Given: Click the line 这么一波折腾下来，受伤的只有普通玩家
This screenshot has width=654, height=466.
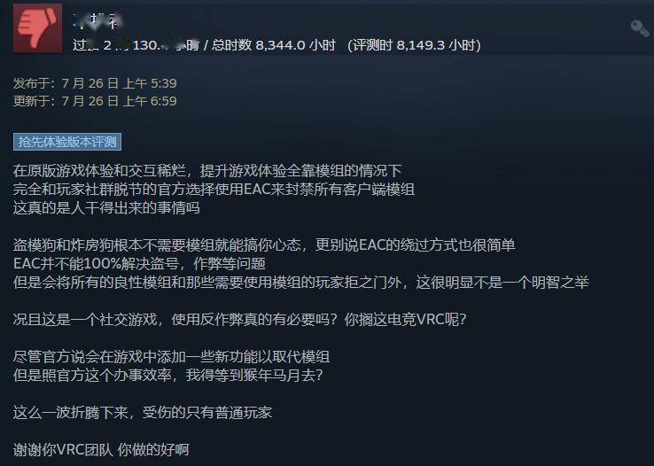Looking at the screenshot, I should [x=143, y=412].
